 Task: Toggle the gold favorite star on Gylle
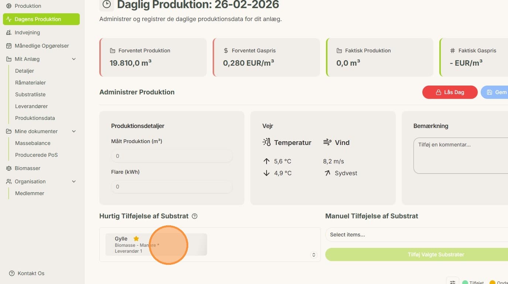click(136, 239)
